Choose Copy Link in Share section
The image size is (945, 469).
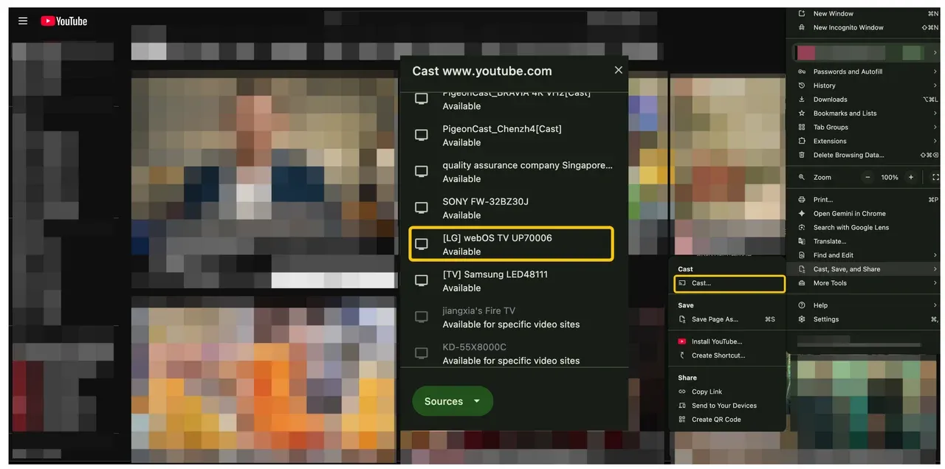[727, 392]
